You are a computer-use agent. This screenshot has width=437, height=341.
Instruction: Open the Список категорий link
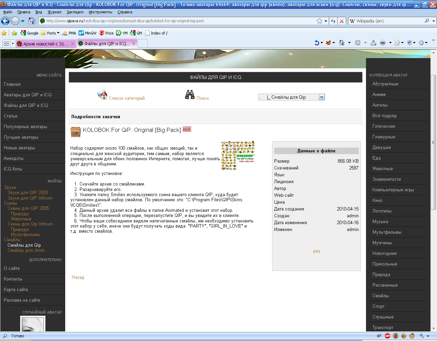(x=127, y=98)
